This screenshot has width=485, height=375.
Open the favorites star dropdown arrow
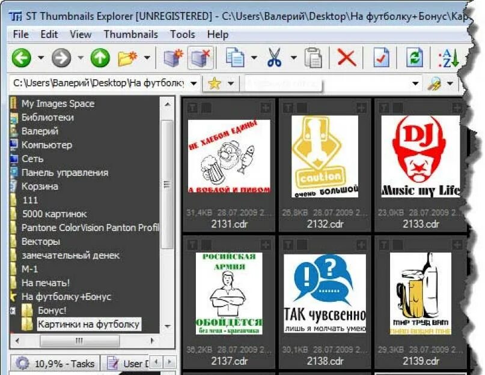point(231,83)
